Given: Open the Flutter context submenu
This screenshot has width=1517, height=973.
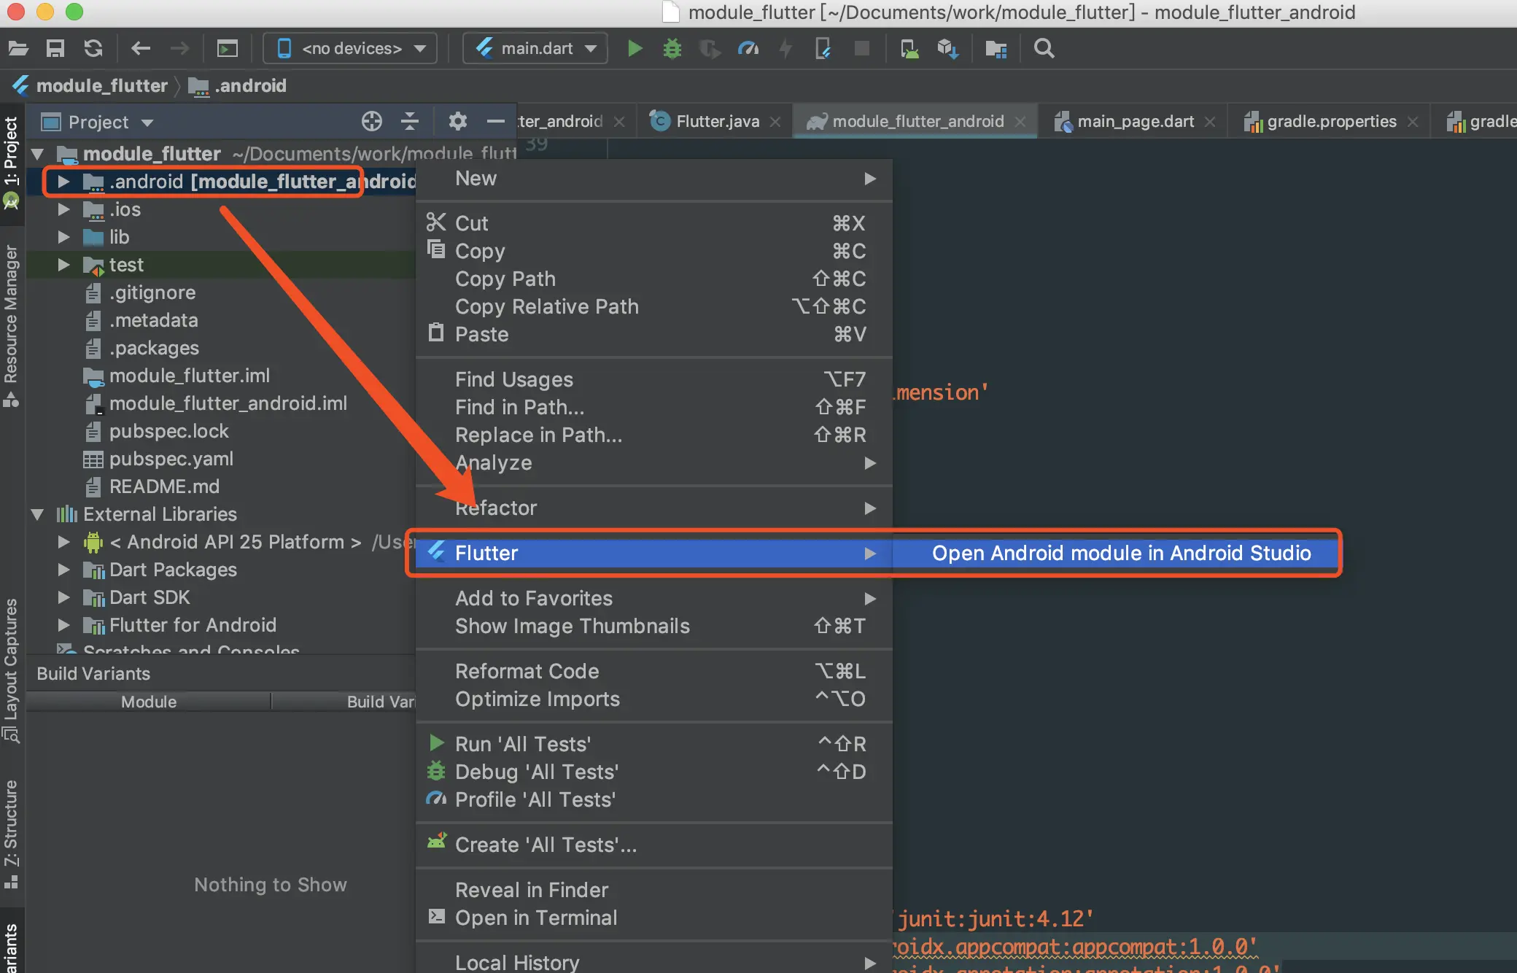Looking at the screenshot, I should (653, 553).
